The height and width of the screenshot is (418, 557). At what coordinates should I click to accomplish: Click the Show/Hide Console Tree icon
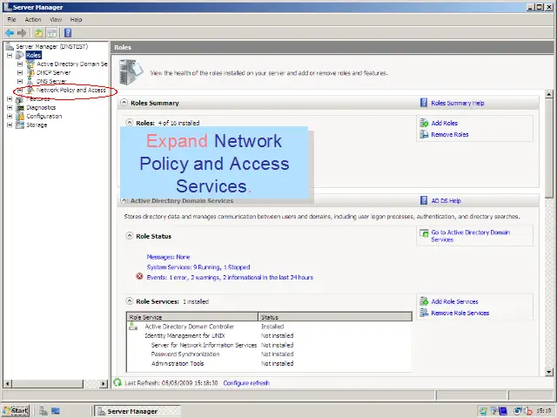tap(51, 33)
